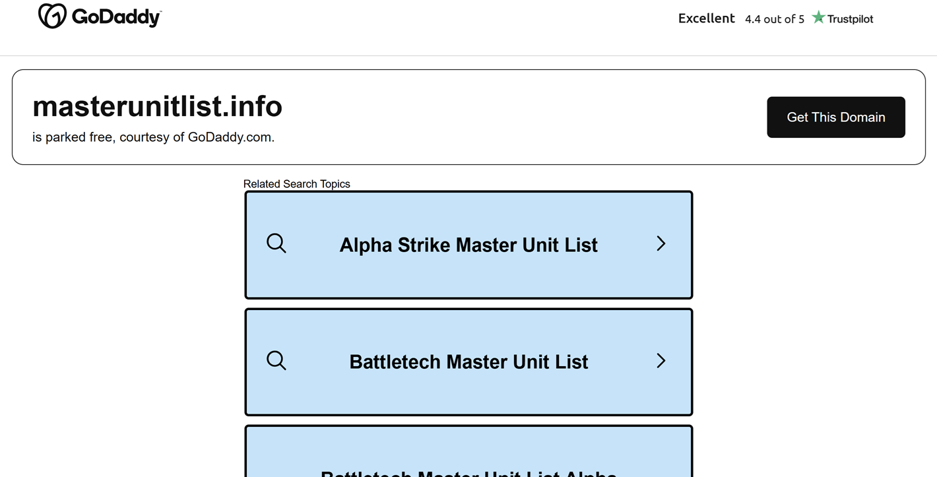The width and height of the screenshot is (937, 477).
Task: Click the masterunitlist.info domain heading
Action: click(157, 106)
